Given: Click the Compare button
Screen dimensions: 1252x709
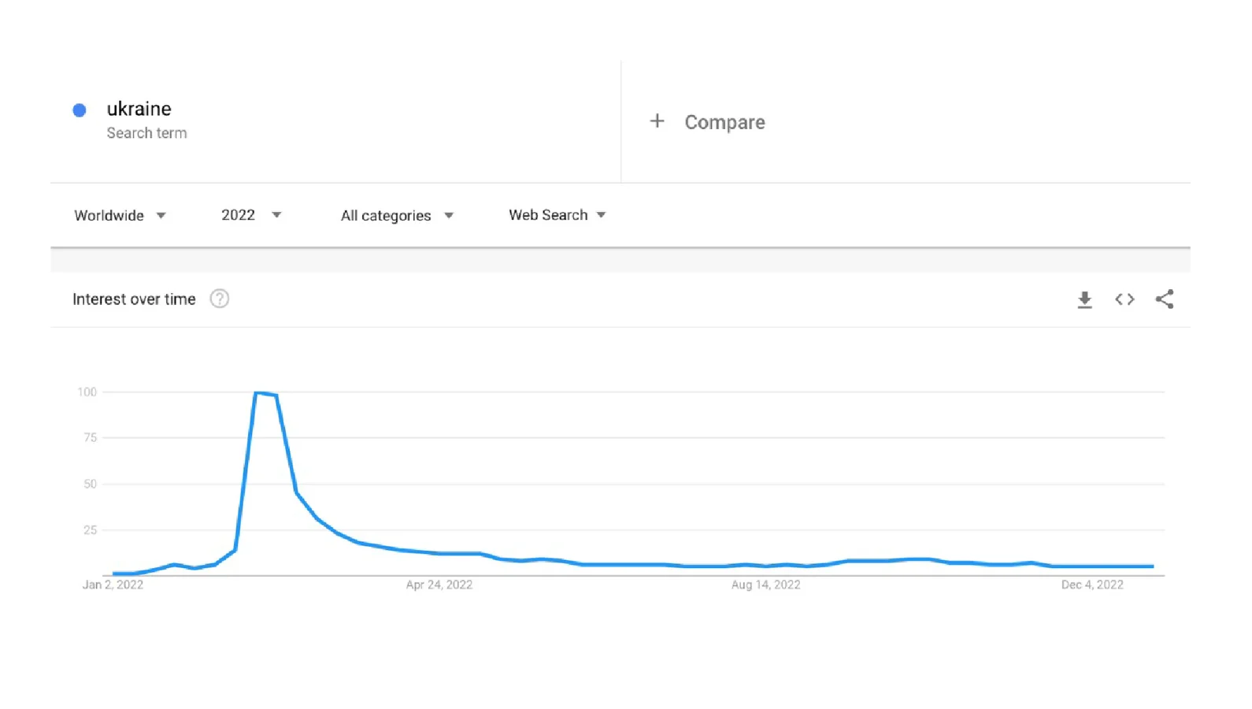Looking at the screenshot, I should [x=724, y=122].
